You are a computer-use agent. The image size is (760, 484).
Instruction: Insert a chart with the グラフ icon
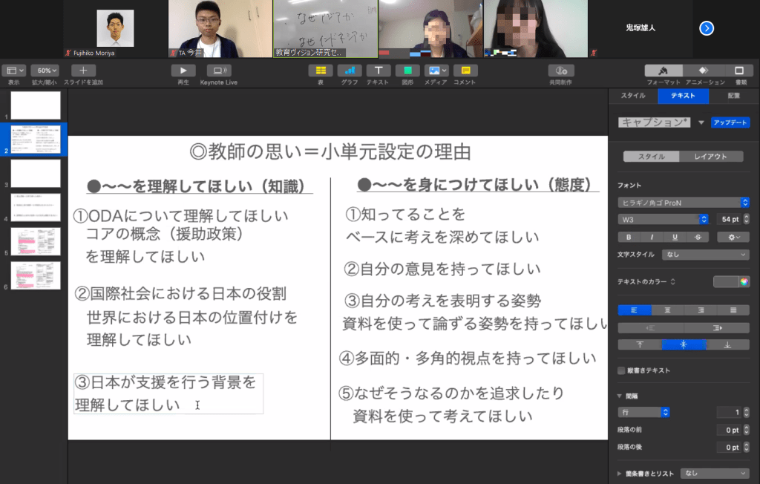pos(349,71)
